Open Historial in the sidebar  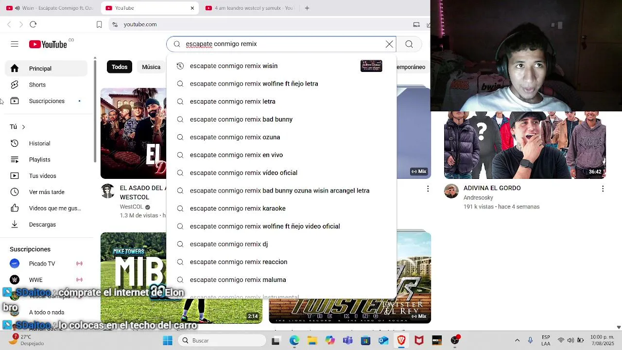(47, 143)
